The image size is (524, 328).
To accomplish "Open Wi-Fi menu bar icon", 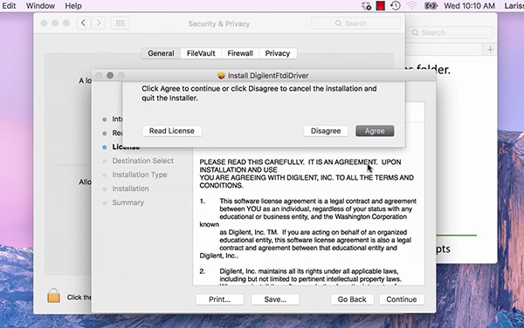I will (x=412, y=6).
